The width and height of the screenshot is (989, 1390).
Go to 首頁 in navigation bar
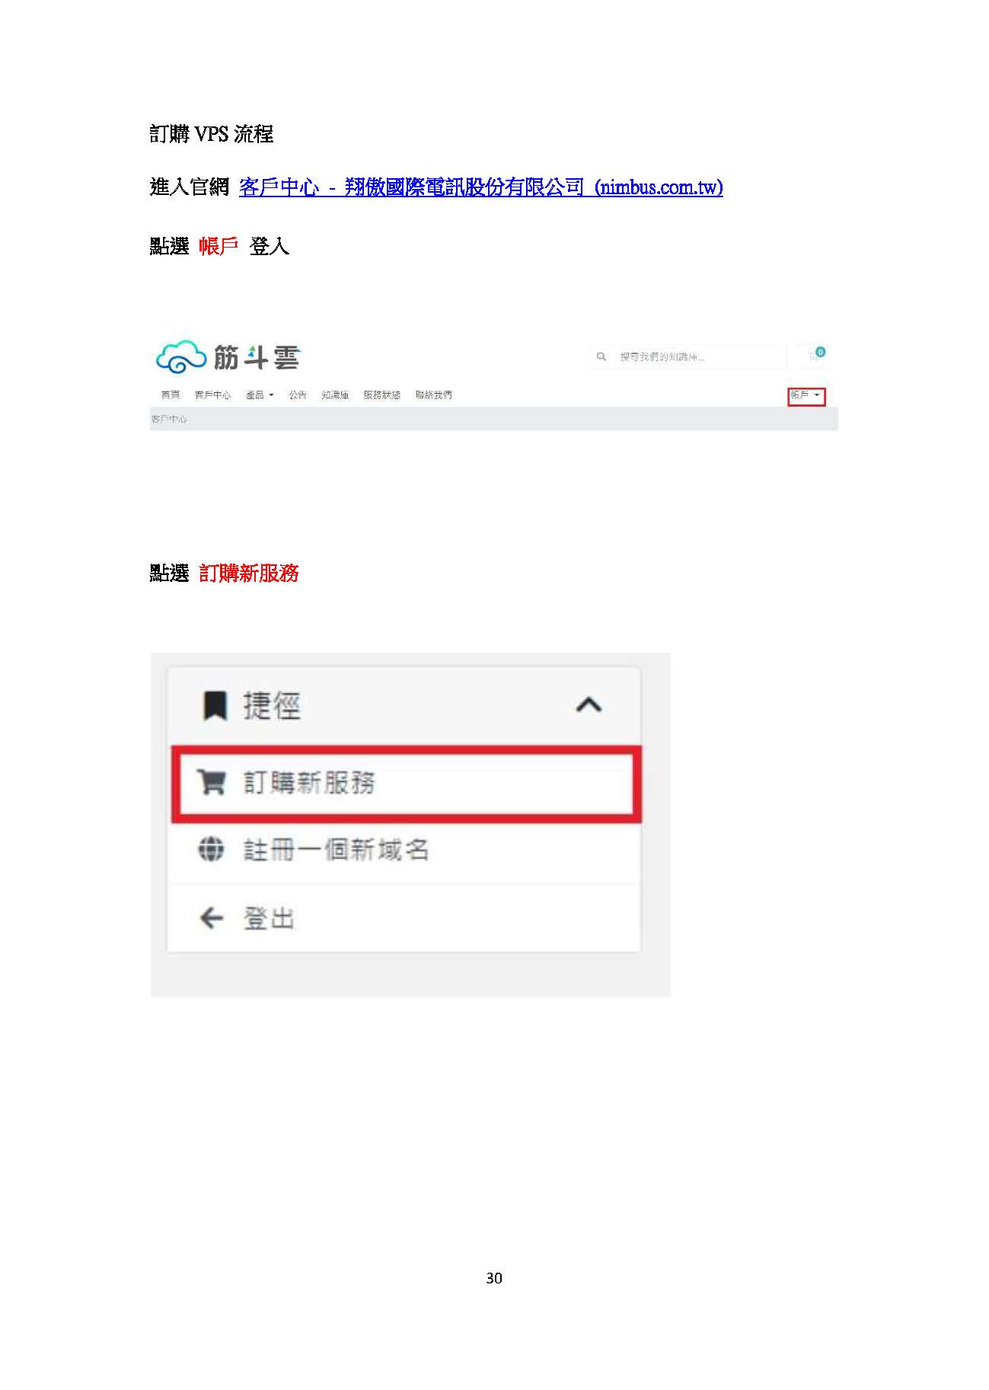pos(171,395)
